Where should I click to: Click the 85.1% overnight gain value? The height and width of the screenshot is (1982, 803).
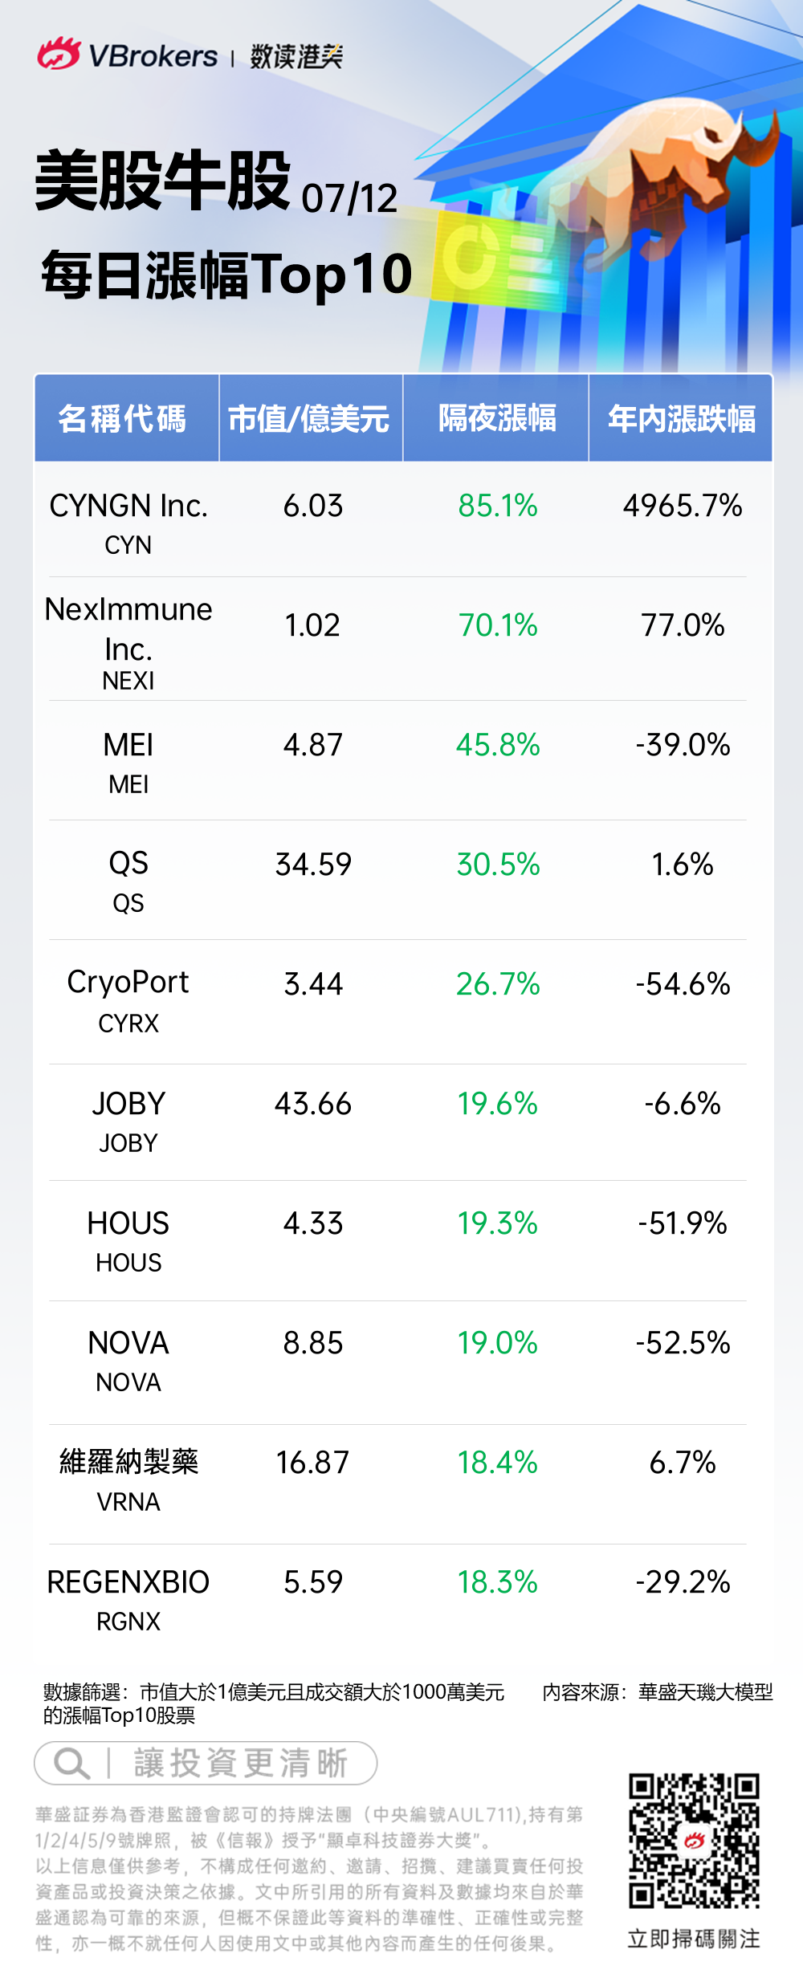pos(498,507)
